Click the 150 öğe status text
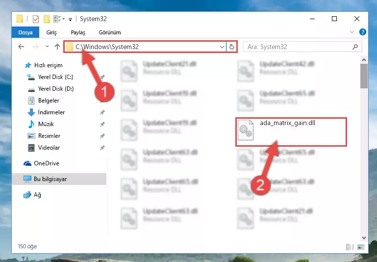Image resolution: width=377 pixels, height=262 pixels. point(27,246)
